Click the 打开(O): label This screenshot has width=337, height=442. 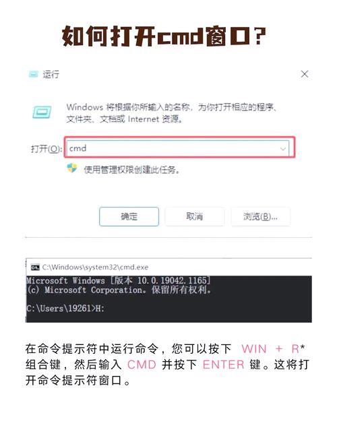coord(47,148)
